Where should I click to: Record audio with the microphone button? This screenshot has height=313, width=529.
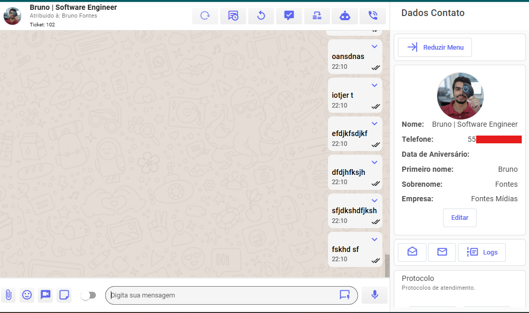(x=375, y=295)
